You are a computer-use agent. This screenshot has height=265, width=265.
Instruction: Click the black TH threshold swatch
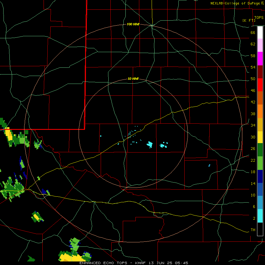(x=260, y=229)
